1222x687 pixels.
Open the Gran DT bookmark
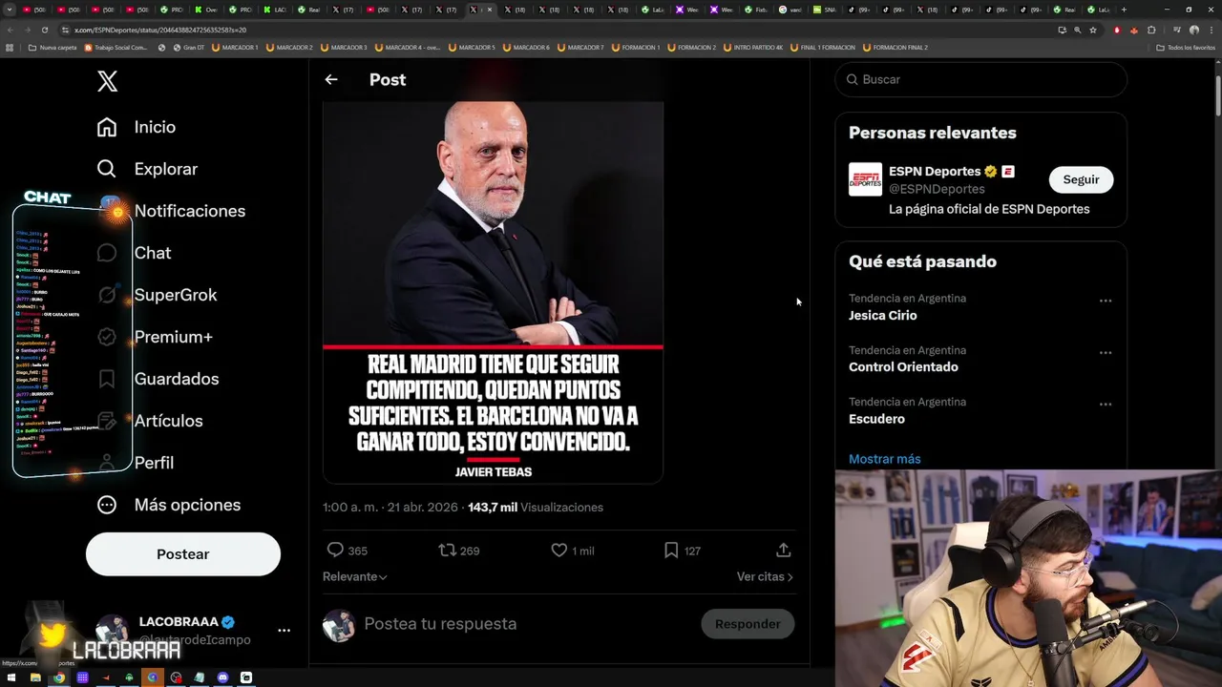188,47
